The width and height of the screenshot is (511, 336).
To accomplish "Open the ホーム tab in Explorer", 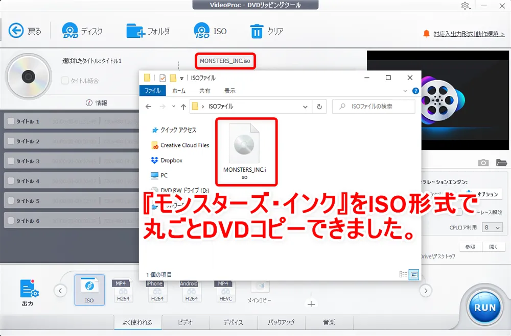I will tap(179, 91).
